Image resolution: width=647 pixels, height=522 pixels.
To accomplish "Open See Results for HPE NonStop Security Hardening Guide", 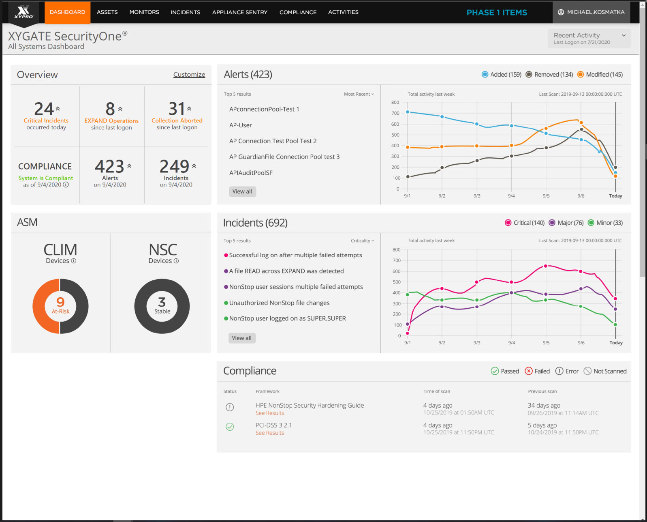I will [x=270, y=413].
